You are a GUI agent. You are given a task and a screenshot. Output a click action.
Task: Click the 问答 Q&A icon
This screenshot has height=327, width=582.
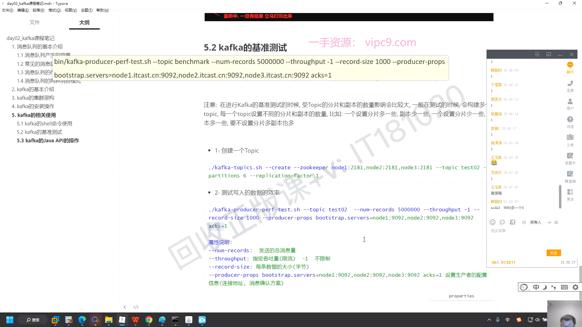pyautogui.click(x=570, y=122)
